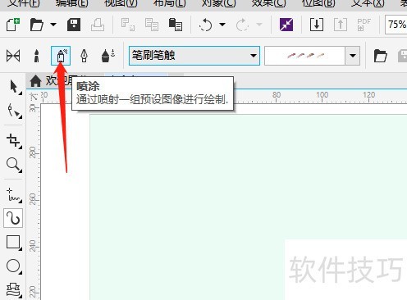407x300 pixels.
Task: Select the Artistic Media tool
Action: click(x=13, y=218)
